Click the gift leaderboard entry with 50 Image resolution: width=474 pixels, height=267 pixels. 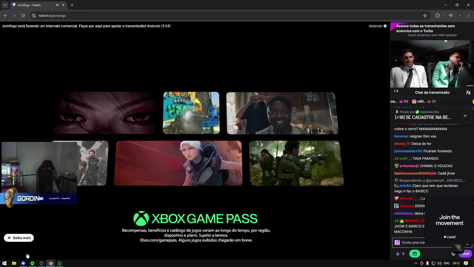(x=399, y=101)
